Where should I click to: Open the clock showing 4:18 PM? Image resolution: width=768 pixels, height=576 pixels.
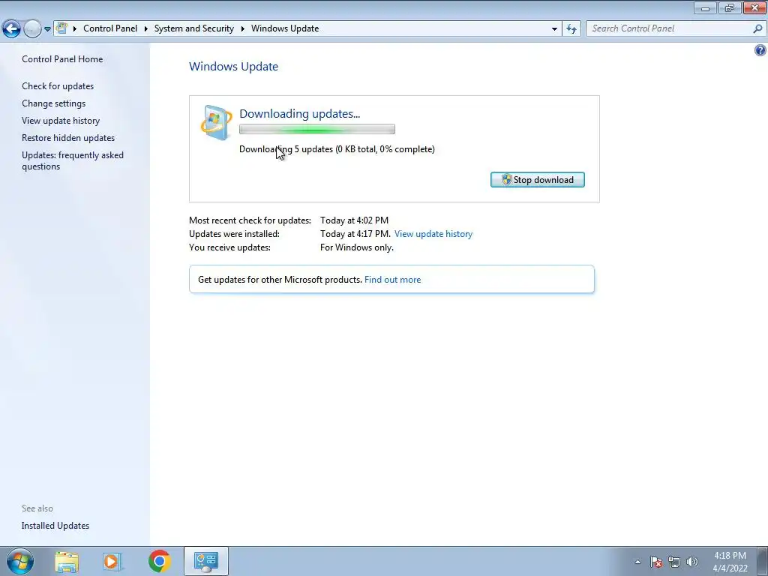pos(730,562)
